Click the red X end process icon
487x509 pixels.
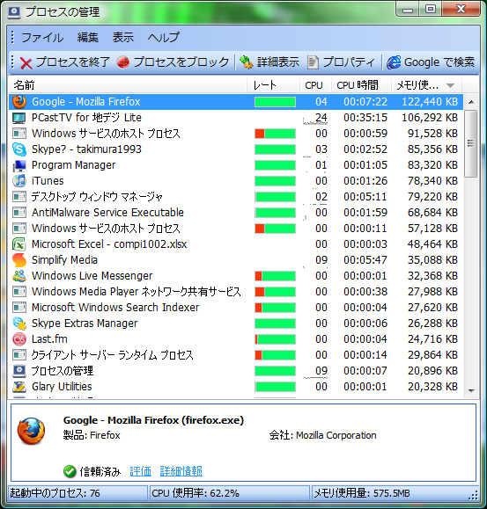pyautogui.click(x=26, y=62)
